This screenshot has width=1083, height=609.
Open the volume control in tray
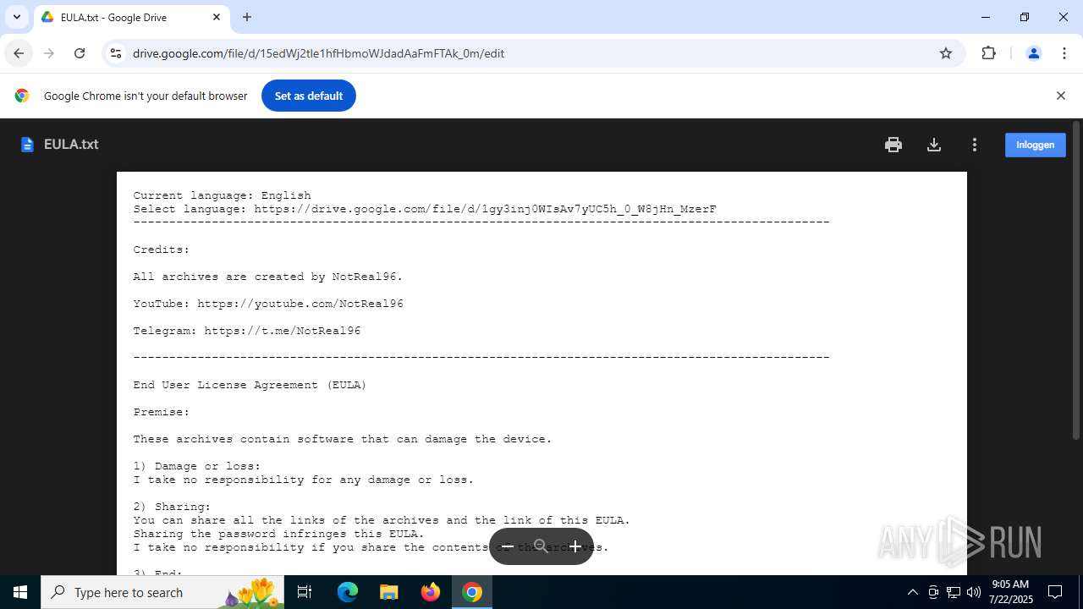pos(974,592)
